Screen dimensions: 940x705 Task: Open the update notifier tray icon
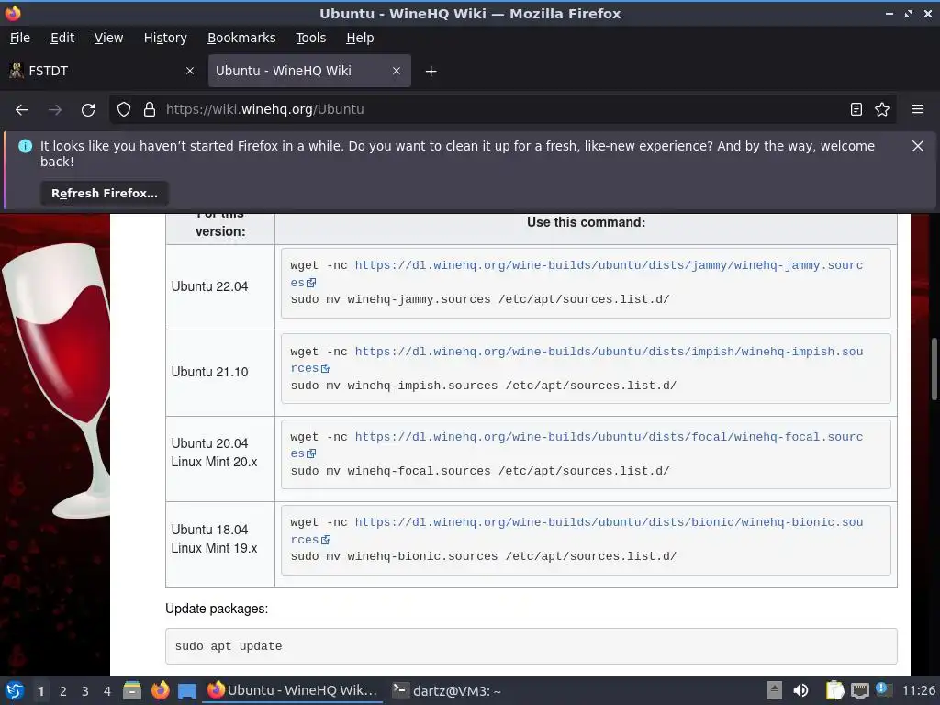(x=884, y=689)
